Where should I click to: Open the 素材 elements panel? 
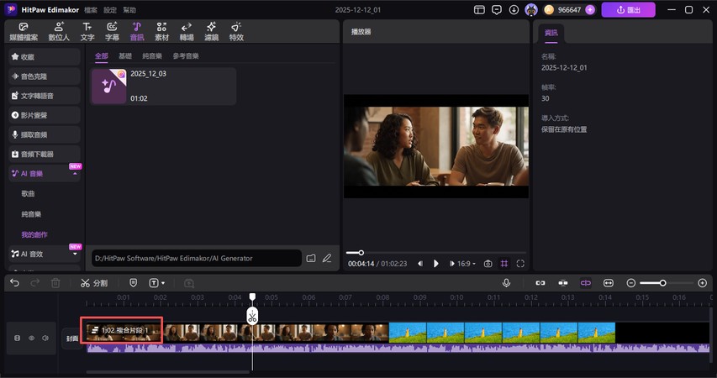tap(161, 32)
